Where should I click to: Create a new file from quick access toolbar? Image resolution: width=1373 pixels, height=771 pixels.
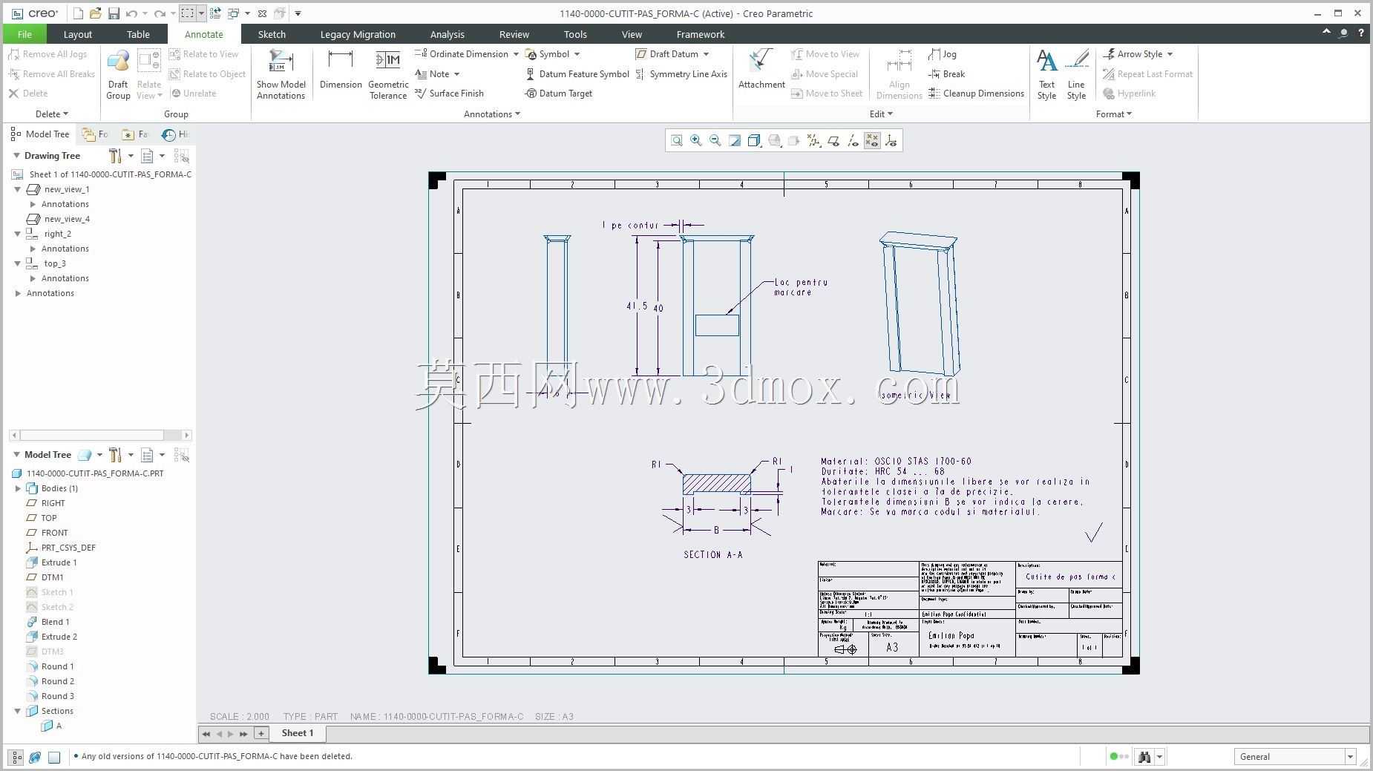click(x=78, y=13)
